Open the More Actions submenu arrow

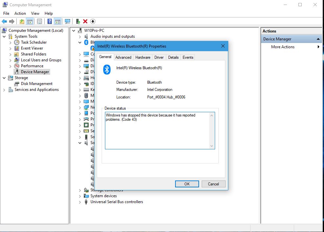(x=318, y=47)
